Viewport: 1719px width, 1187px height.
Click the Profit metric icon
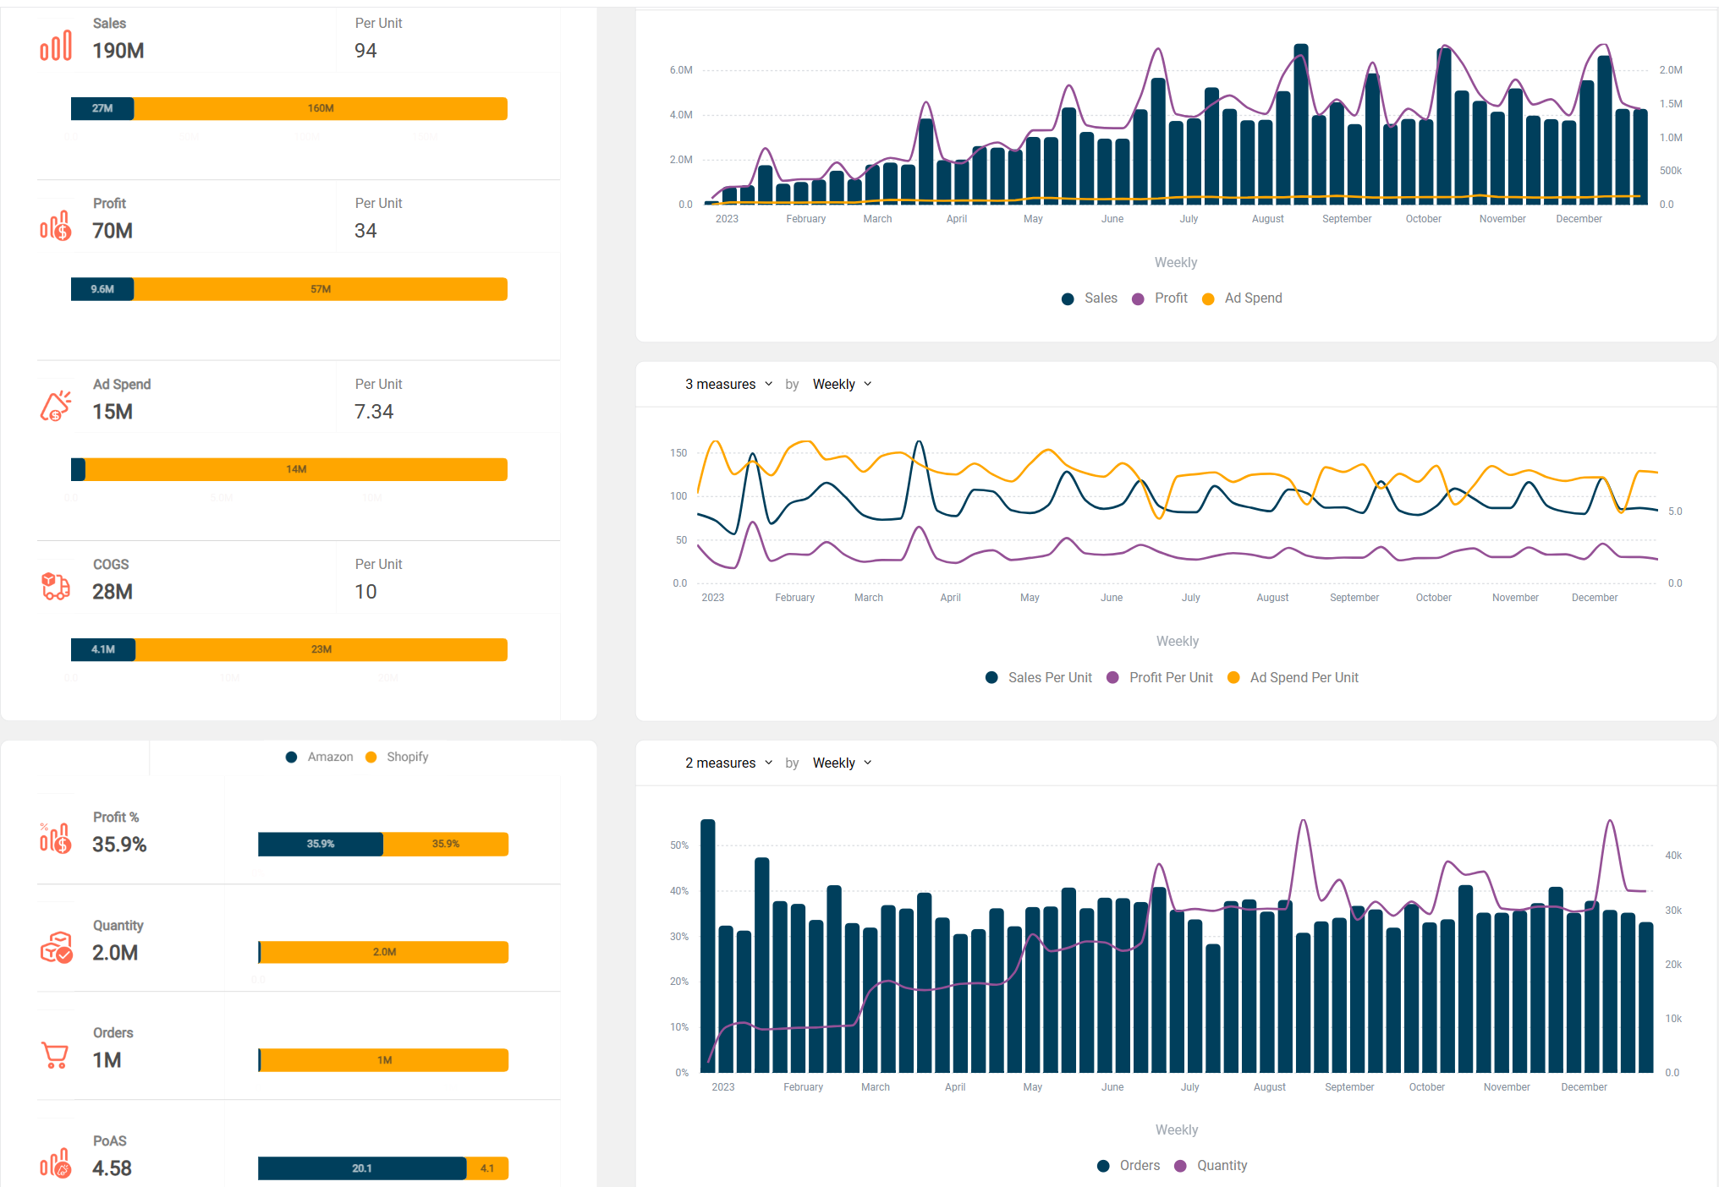(x=56, y=227)
